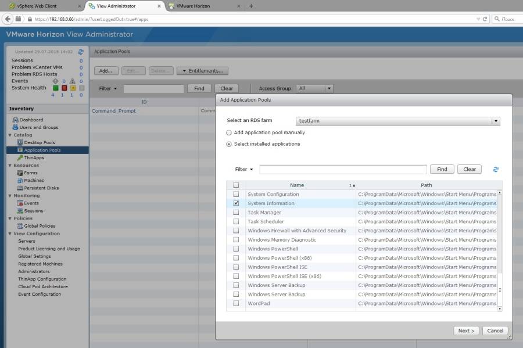Screen dimensions: 523x348
Task: Open Desktop Pools icon in Catalog
Action: pos(20,142)
